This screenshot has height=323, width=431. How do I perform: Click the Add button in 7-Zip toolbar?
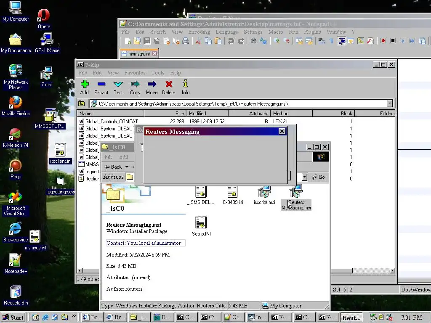click(x=84, y=87)
